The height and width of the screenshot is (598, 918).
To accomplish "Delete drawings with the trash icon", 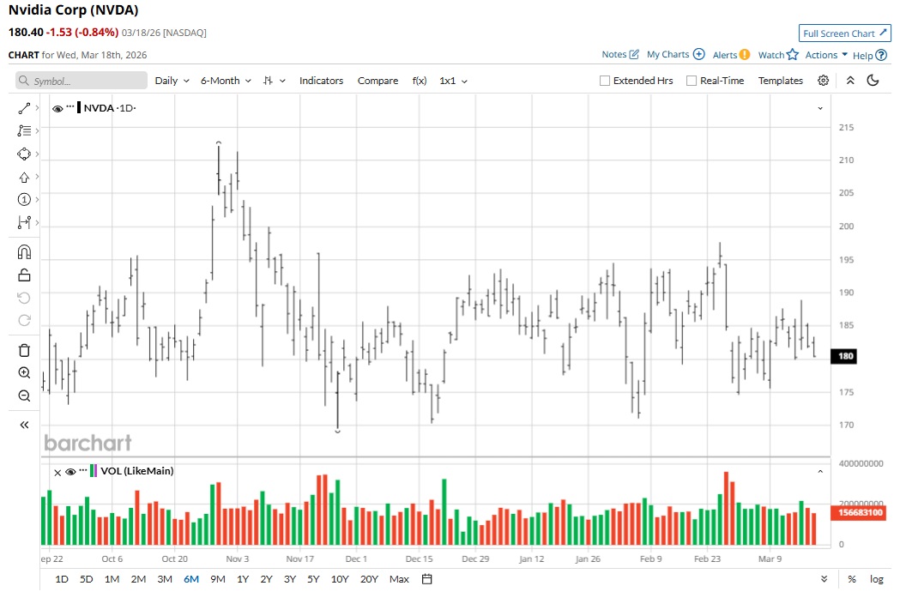I will tap(24, 350).
